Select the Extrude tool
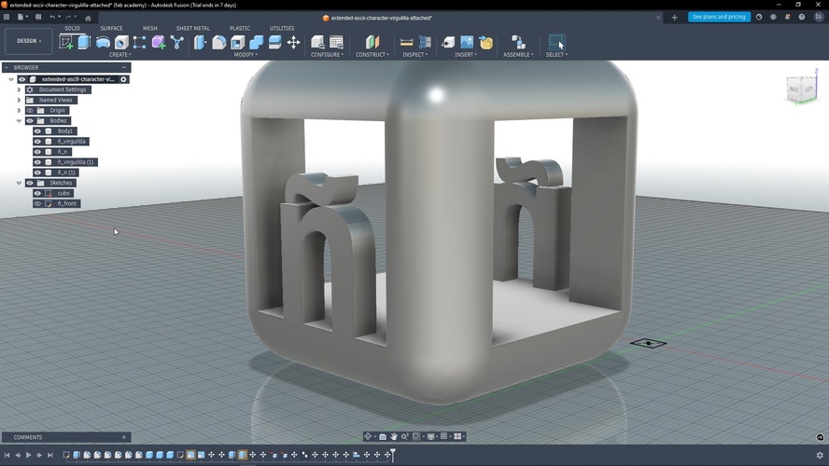 point(83,42)
